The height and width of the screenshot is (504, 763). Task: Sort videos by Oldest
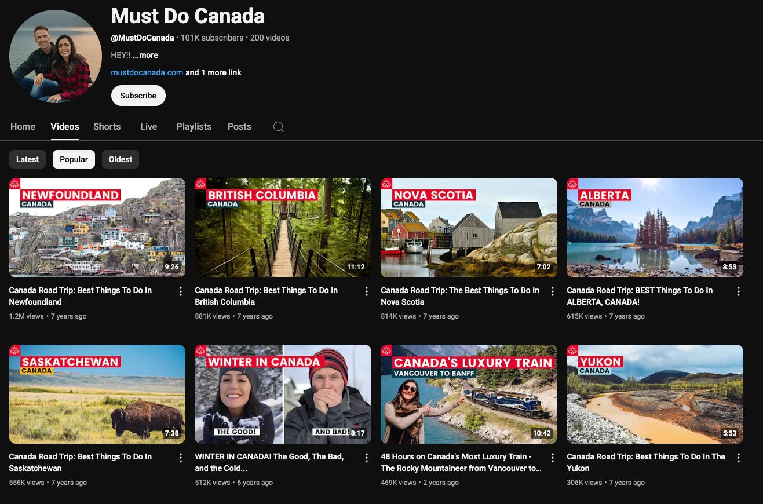121,159
